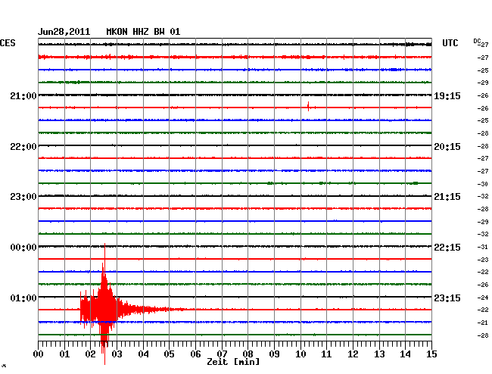Click the DC value -24
The image size is (492, 374).
pos(483,298)
